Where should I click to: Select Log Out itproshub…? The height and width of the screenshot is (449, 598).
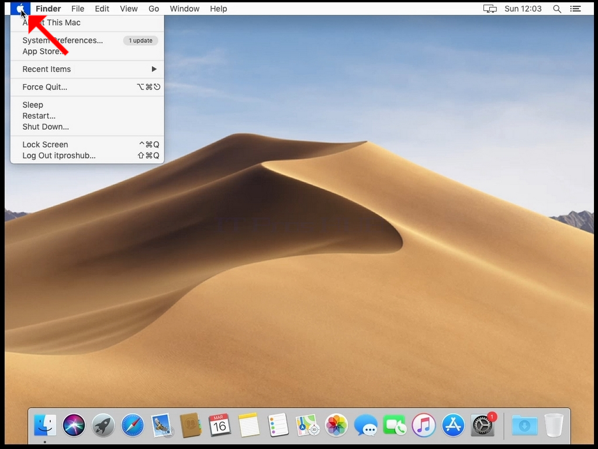click(x=87, y=156)
